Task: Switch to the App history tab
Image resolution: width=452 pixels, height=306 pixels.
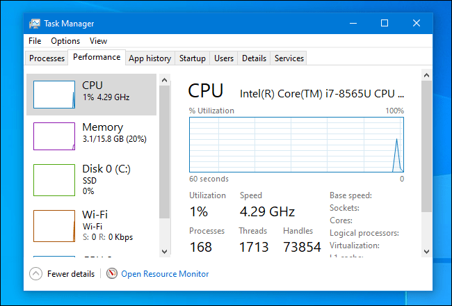Action: [150, 58]
